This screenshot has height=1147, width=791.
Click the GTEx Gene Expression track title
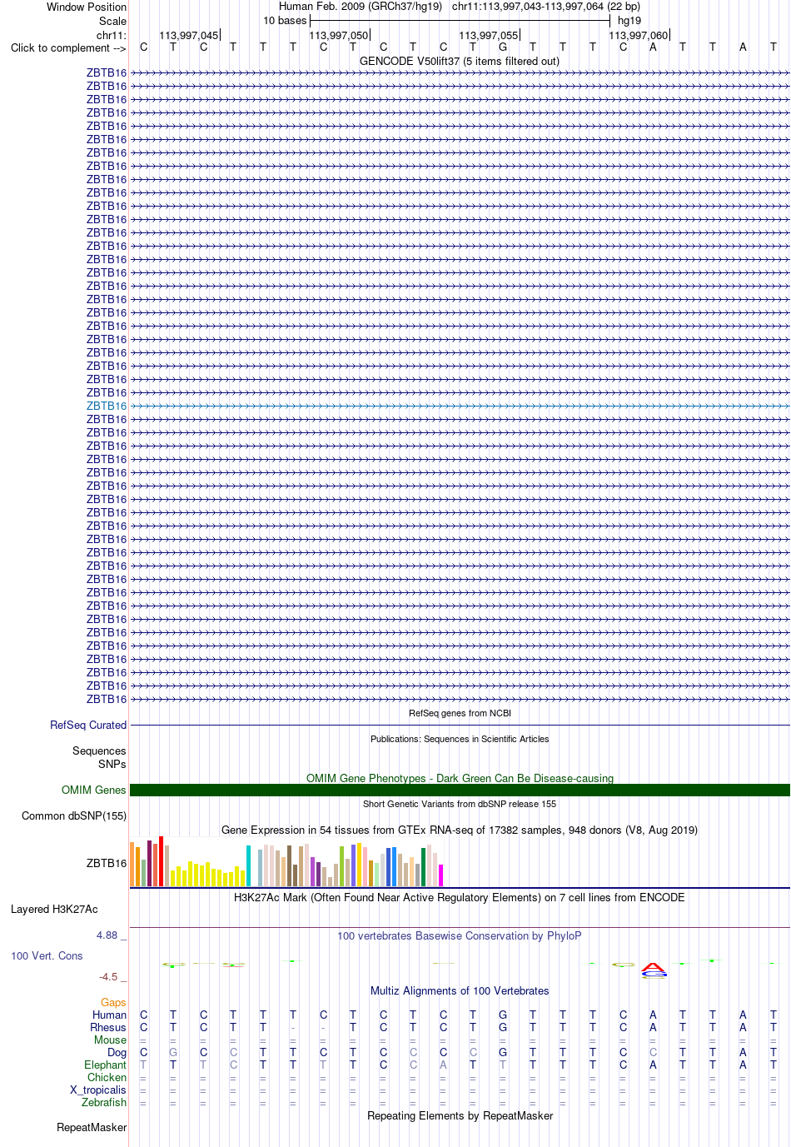(x=460, y=830)
